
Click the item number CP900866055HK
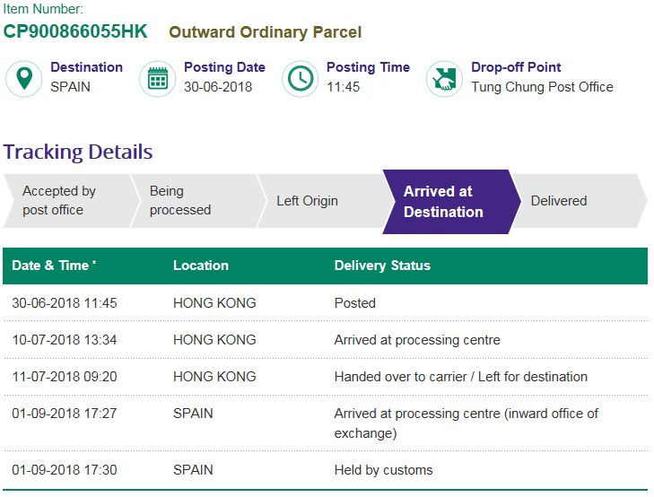point(75,32)
